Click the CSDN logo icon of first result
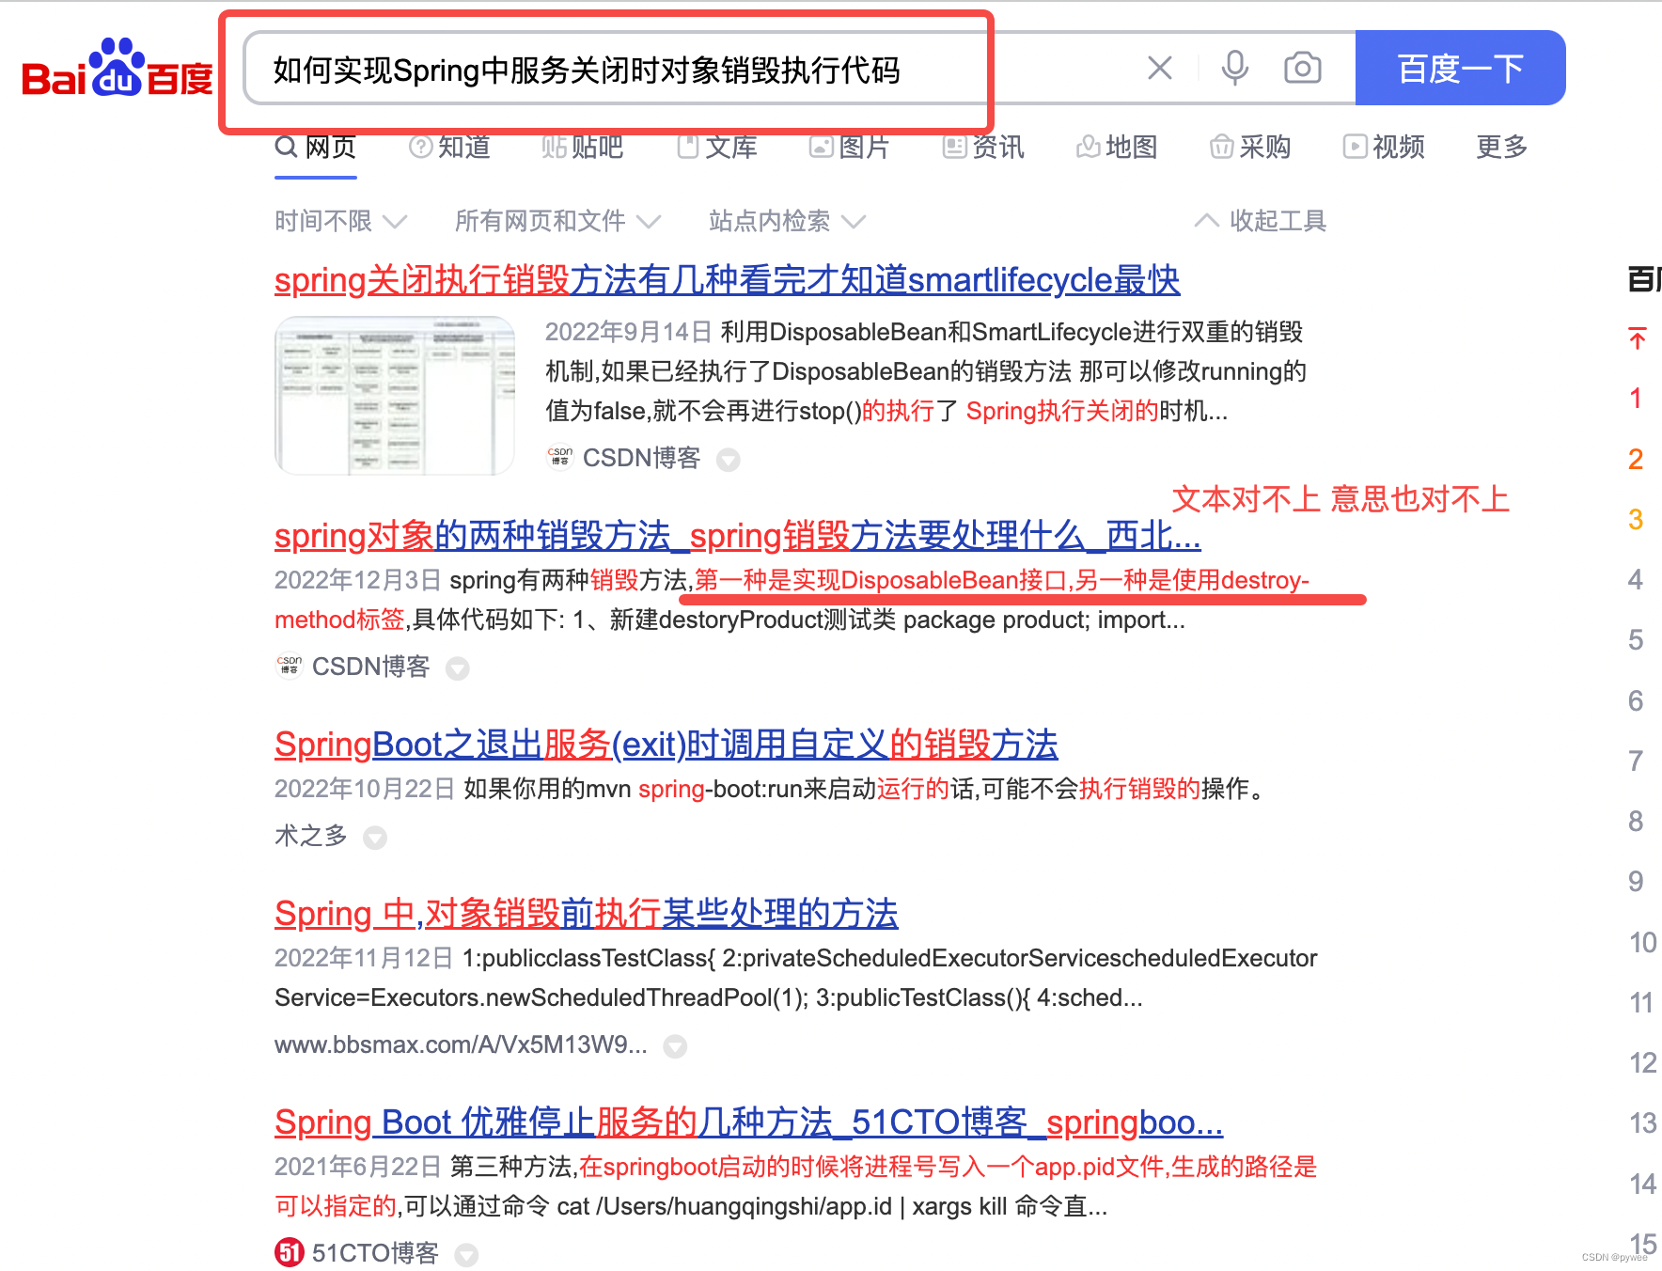 point(560,457)
